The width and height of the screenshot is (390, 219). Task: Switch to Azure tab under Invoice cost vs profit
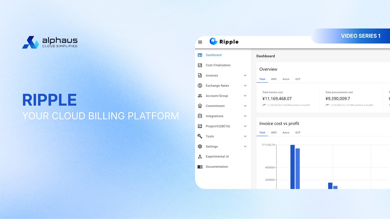point(286,133)
